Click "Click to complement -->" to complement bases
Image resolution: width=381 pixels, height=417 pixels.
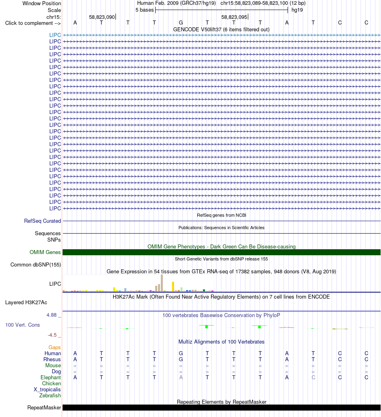click(33, 23)
